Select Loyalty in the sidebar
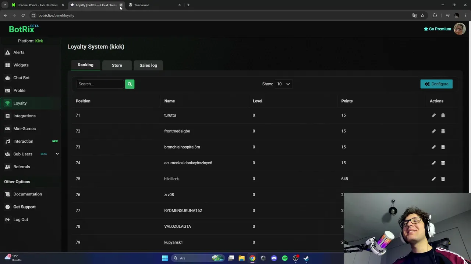Image resolution: width=471 pixels, height=264 pixels. tap(31, 103)
